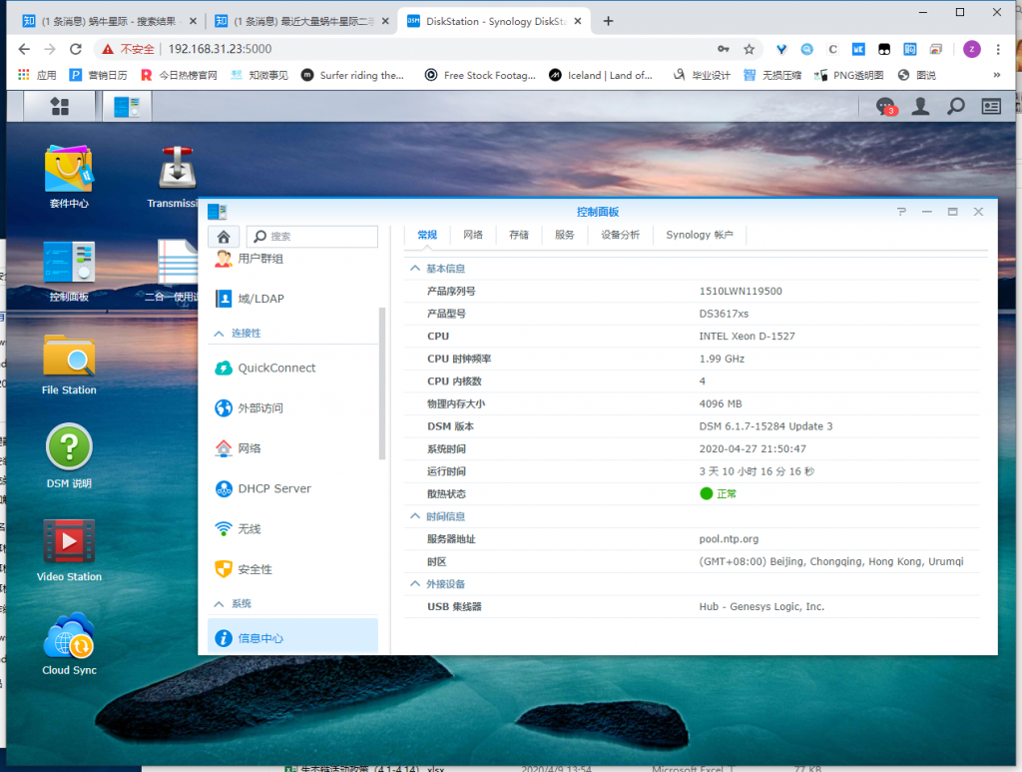
Task: Reload the page in Chrome
Action: (76, 49)
